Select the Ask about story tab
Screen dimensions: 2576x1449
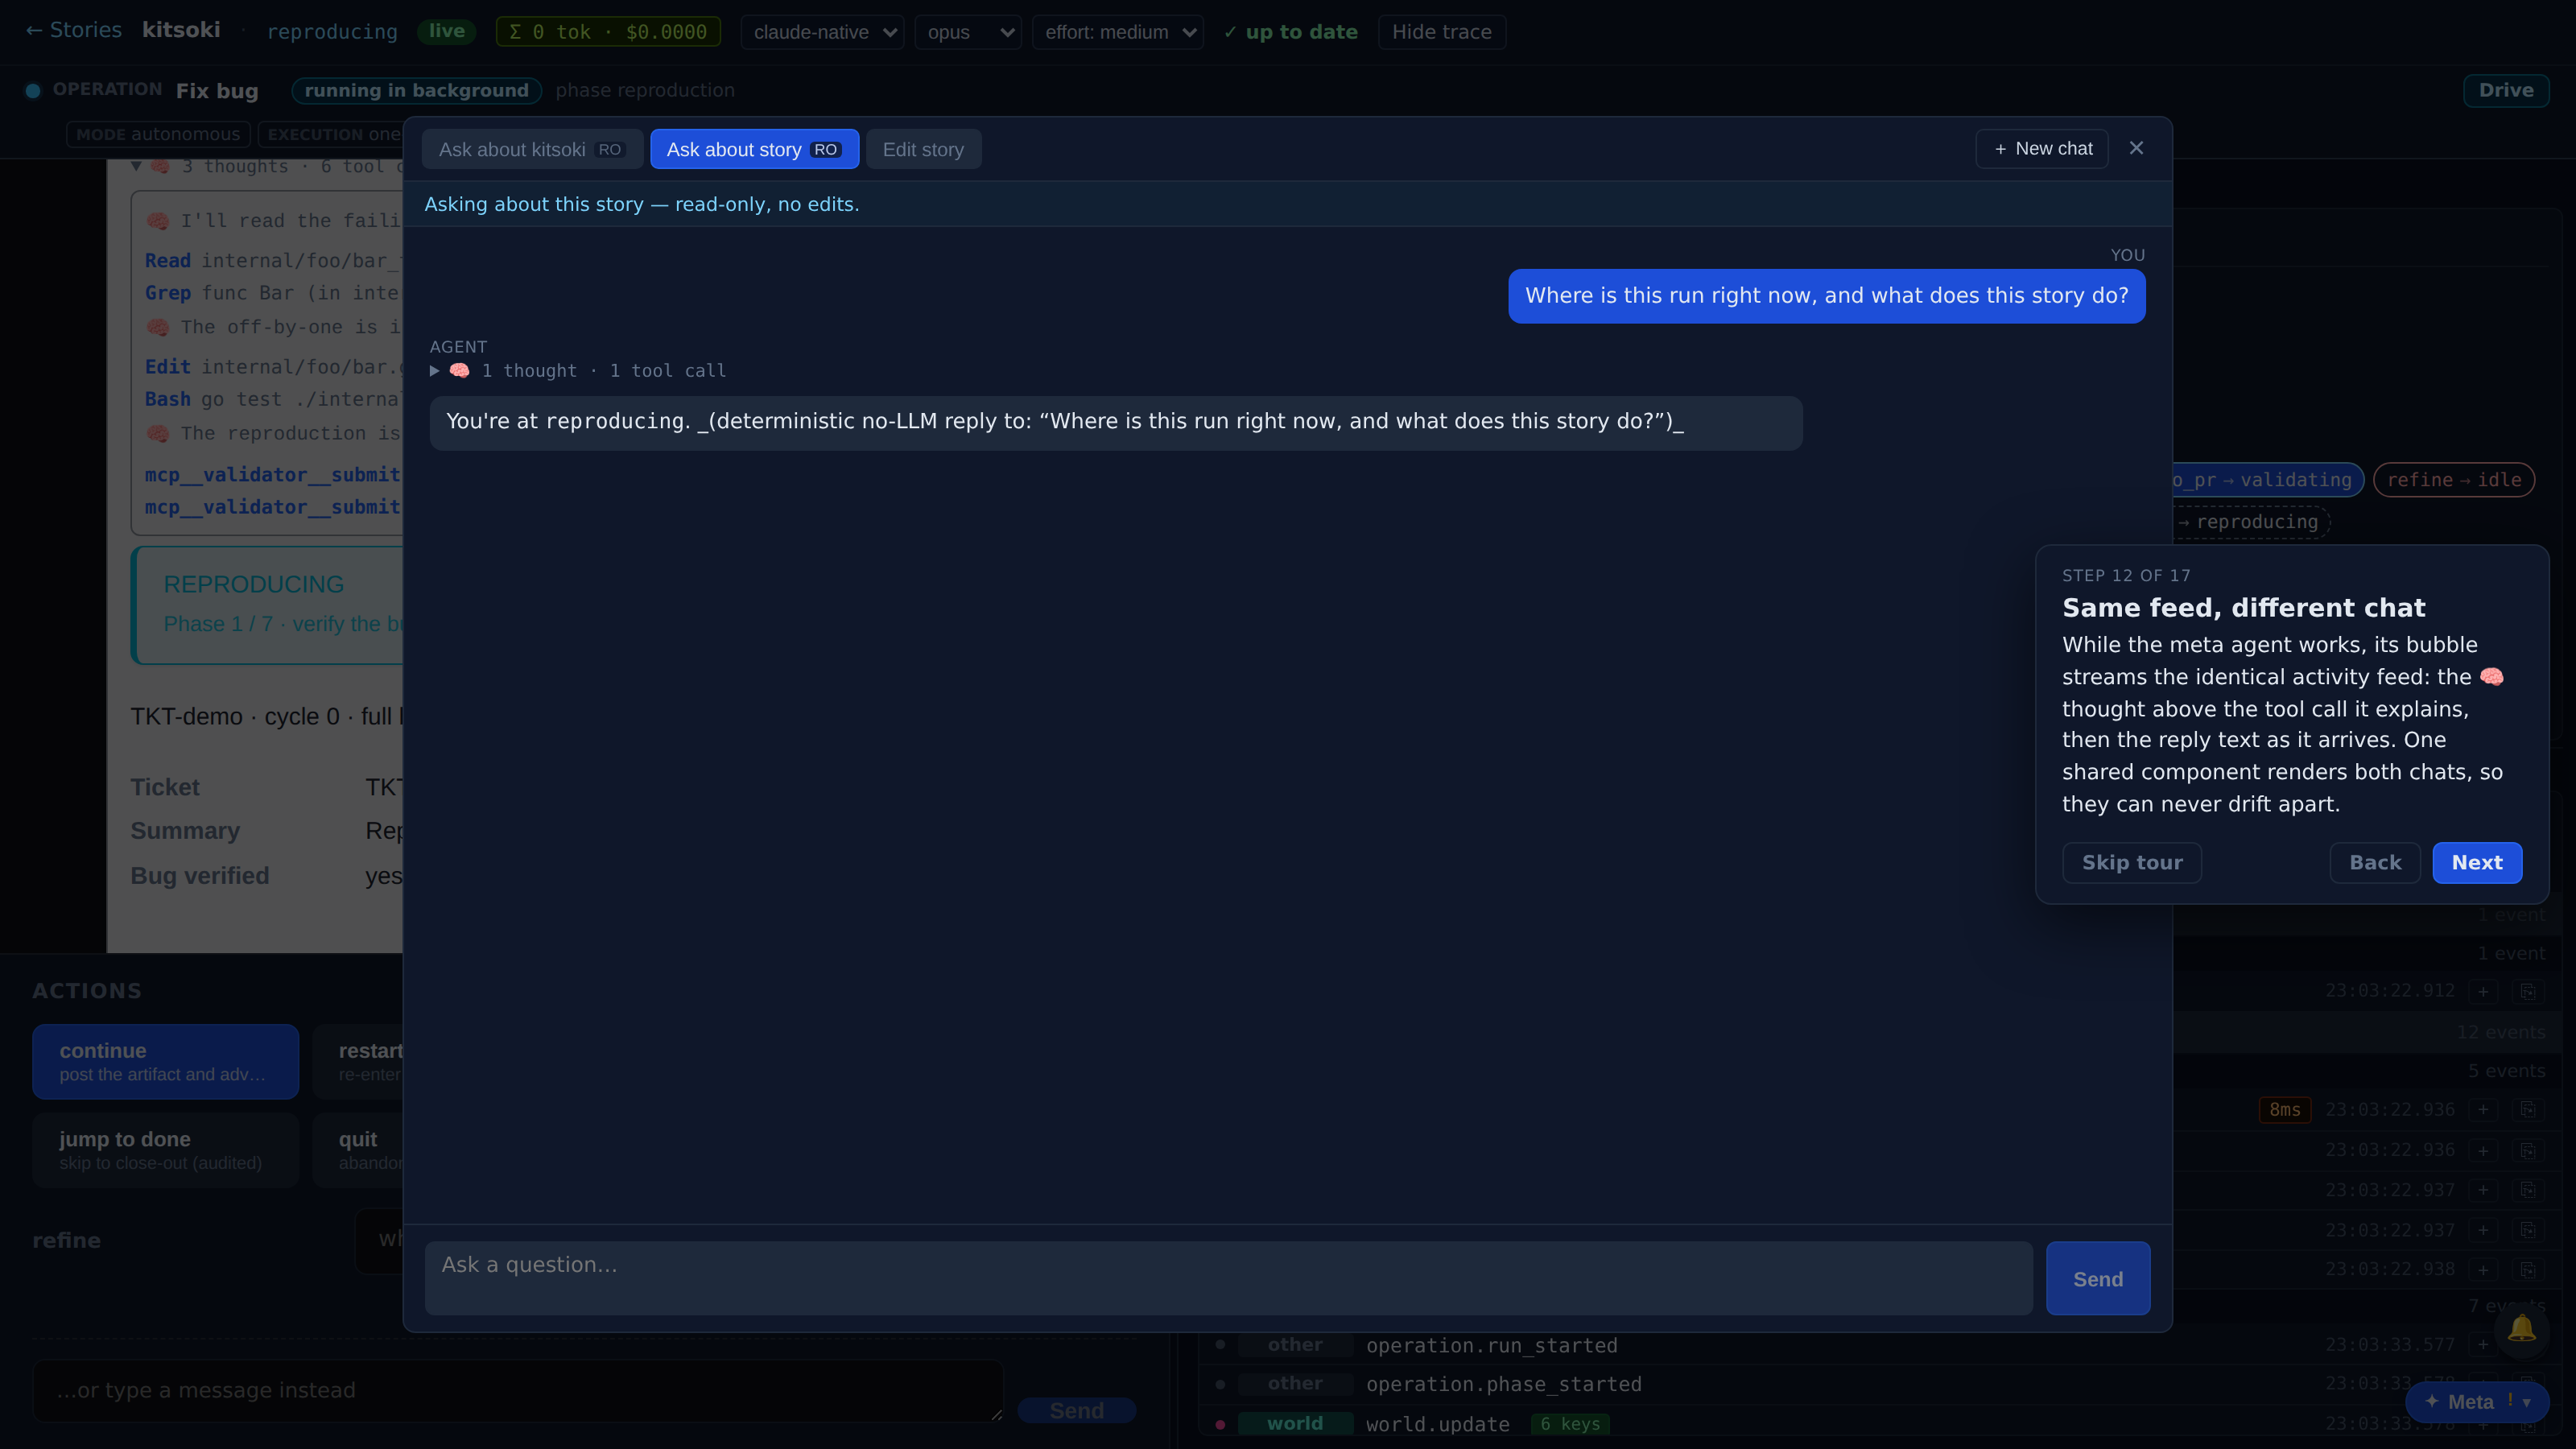754,149
